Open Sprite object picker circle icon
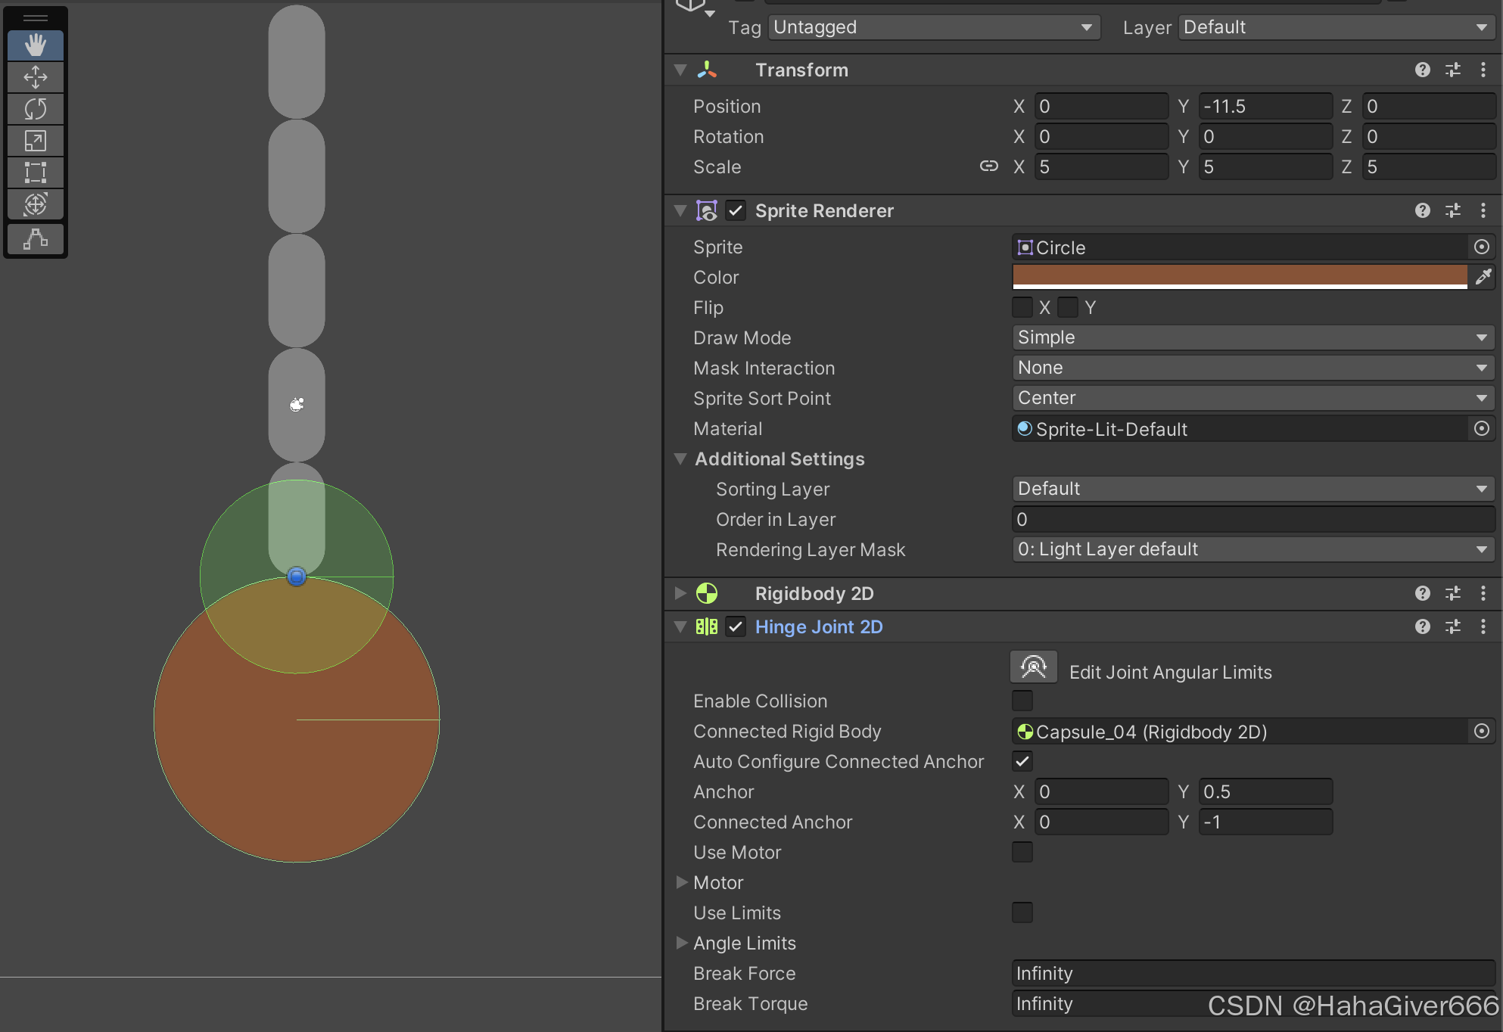The image size is (1503, 1032). (1481, 247)
